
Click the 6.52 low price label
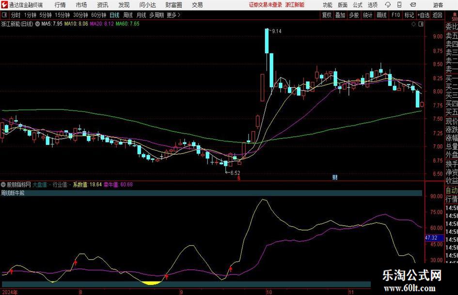(235, 173)
